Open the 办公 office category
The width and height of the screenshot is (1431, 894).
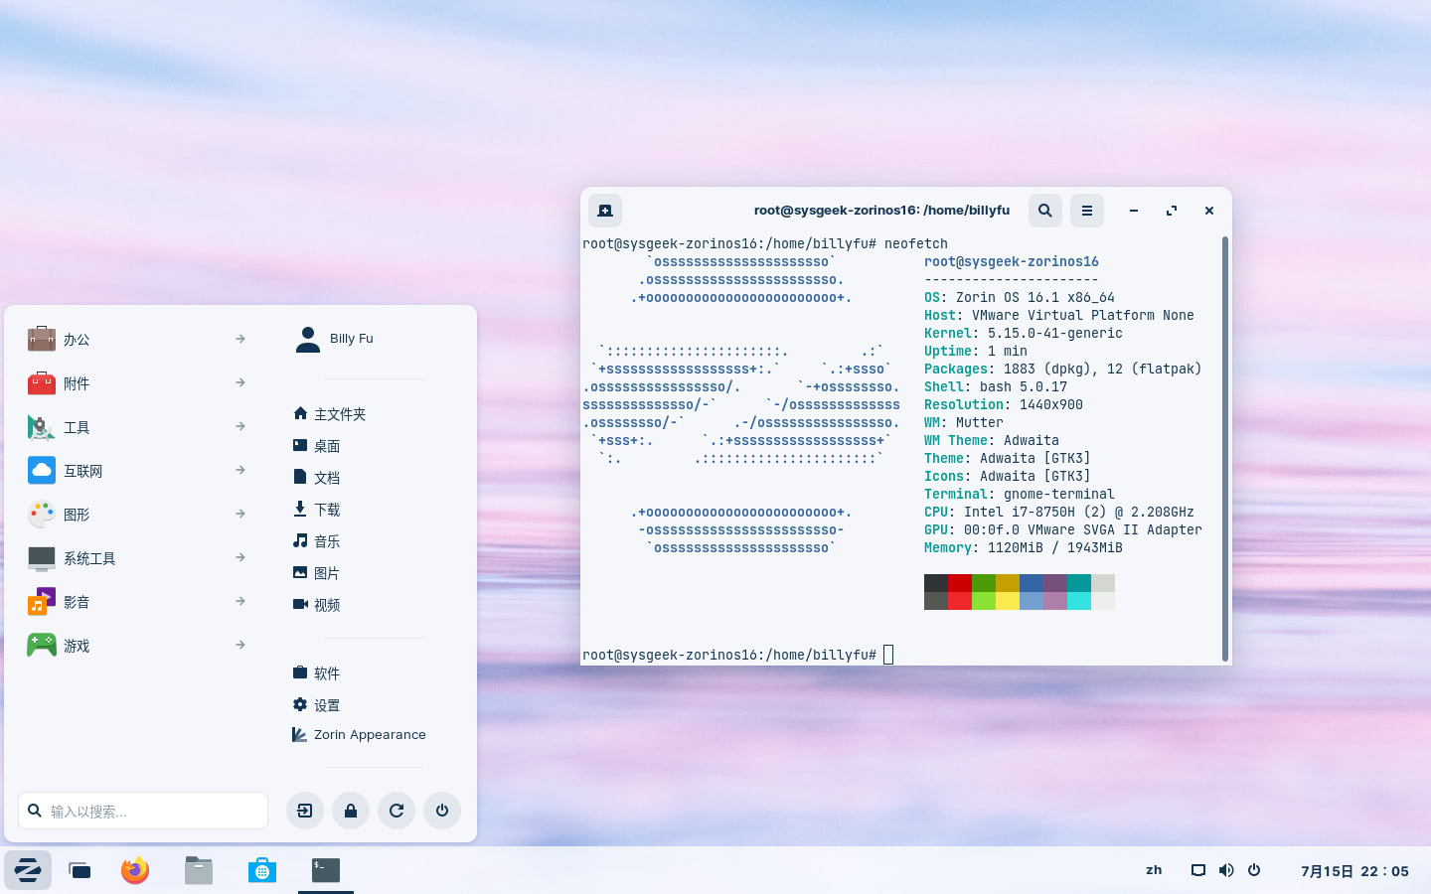[137, 340]
